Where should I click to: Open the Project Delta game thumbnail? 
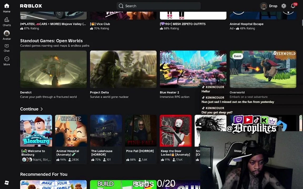tap(123, 69)
